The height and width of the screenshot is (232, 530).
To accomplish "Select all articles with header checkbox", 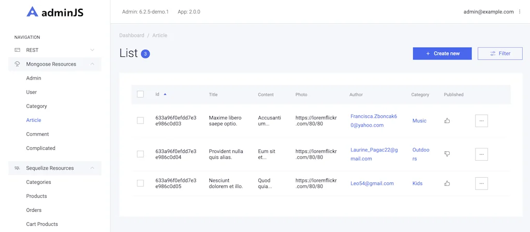I will click(x=140, y=95).
